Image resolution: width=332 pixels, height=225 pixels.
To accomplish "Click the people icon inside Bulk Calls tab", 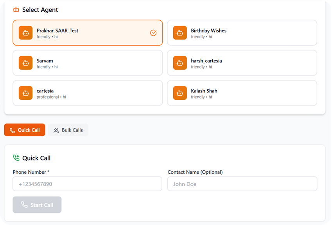I will pyautogui.click(x=56, y=131).
